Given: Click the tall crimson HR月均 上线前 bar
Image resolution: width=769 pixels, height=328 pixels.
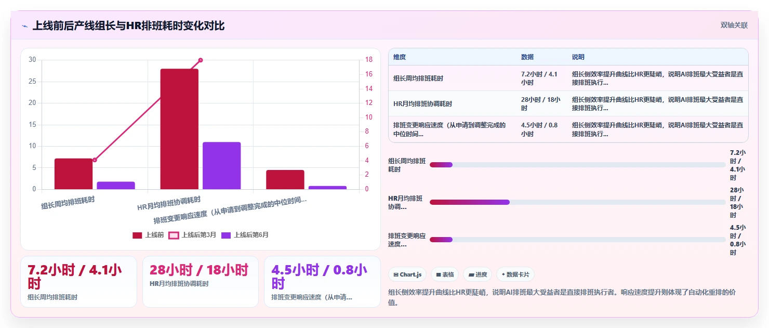Looking at the screenshot, I should point(179,129).
